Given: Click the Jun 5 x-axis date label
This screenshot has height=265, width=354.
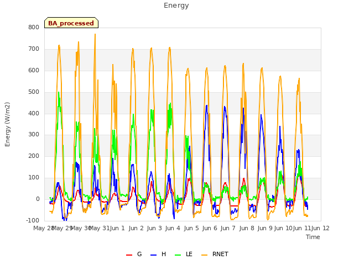Looking at the screenshot, I should [x=191, y=228].
